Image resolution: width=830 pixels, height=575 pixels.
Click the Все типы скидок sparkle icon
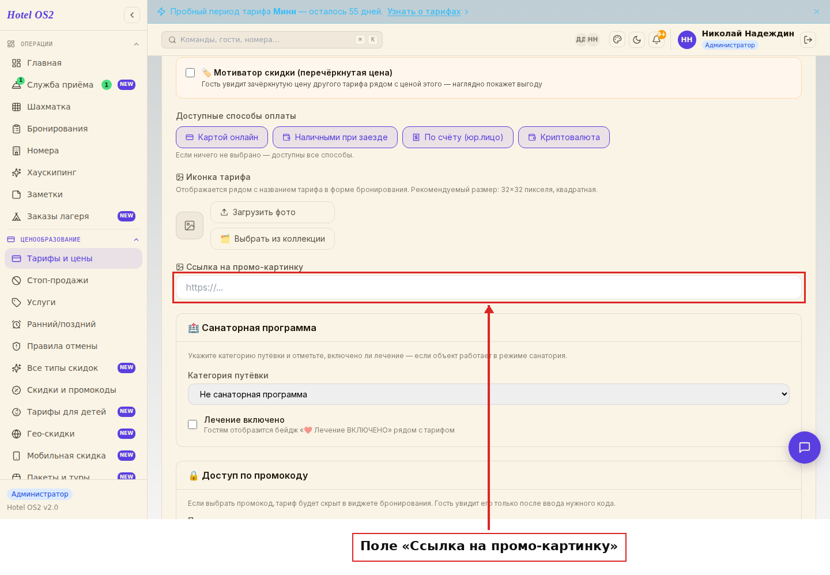tap(17, 368)
